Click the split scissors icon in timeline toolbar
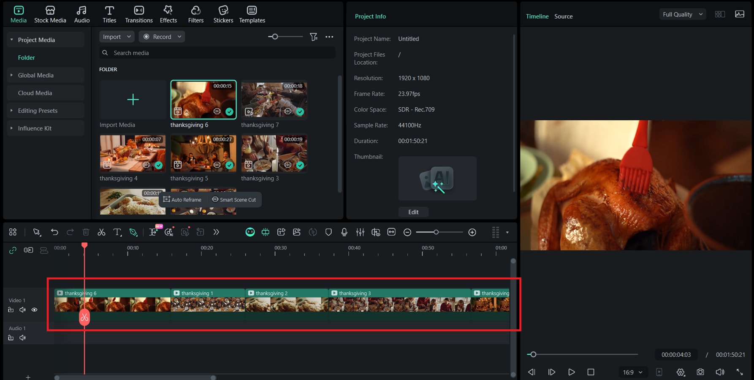 101,232
